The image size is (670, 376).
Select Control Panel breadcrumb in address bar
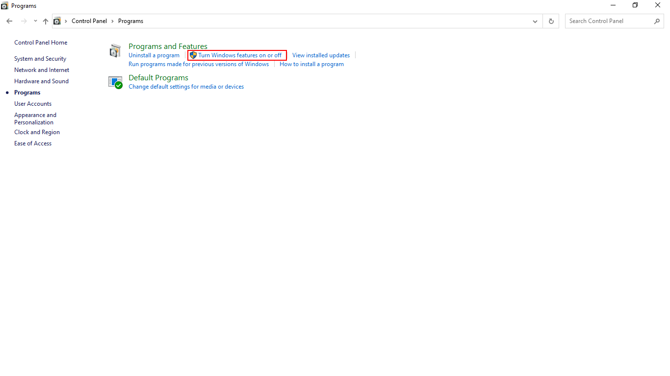tap(89, 21)
